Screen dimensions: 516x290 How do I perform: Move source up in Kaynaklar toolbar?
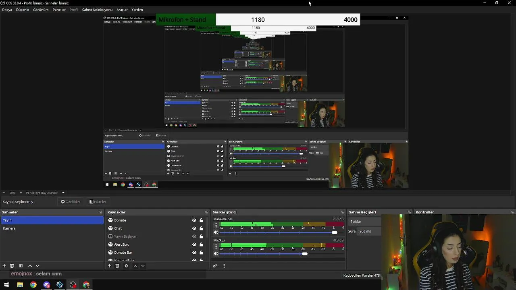pyautogui.click(x=135, y=266)
